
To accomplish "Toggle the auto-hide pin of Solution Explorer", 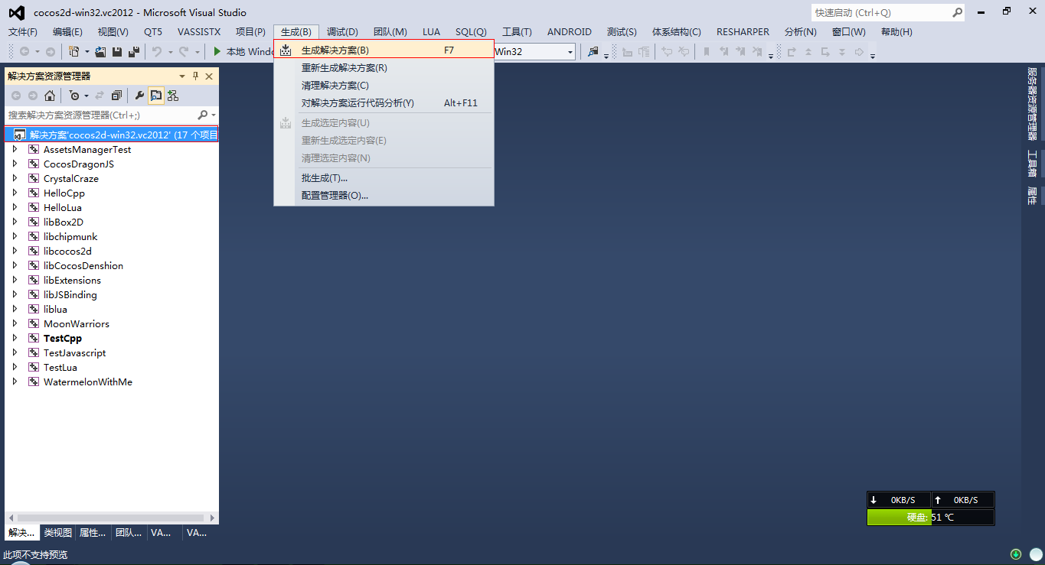I will (x=196, y=76).
